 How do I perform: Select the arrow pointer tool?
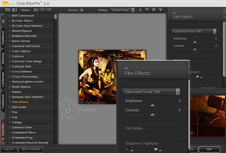coord(140,10)
